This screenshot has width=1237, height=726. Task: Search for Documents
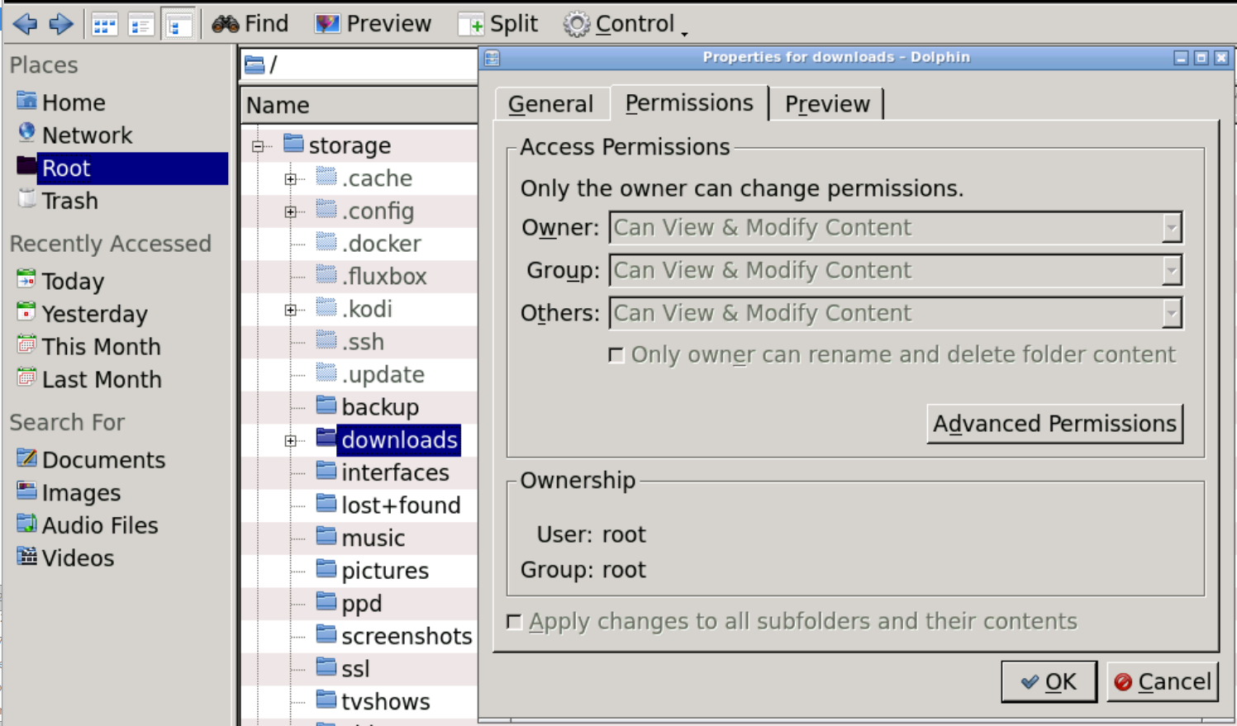[91, 459]
